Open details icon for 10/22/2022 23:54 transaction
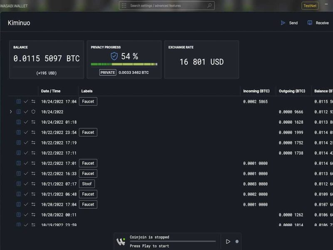Viewport: 333px width, 250px height. point(19,132)
